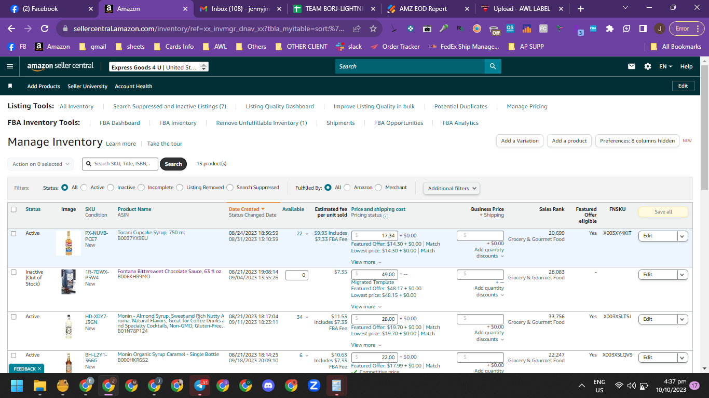This screenshot has height=398, width=709.
Task: Click the Add a product button
Action: pyautogui.click(x=569, y=140)
